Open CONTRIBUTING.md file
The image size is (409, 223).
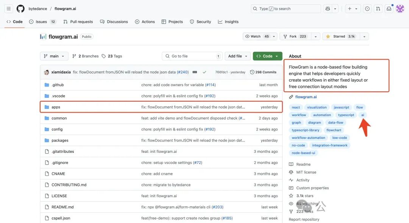69,185
